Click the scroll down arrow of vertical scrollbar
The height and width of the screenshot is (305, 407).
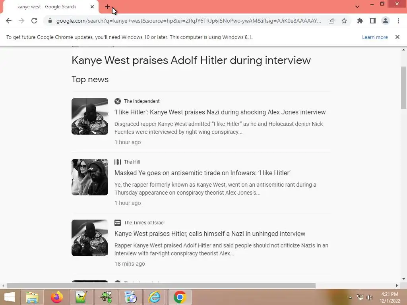403,279
